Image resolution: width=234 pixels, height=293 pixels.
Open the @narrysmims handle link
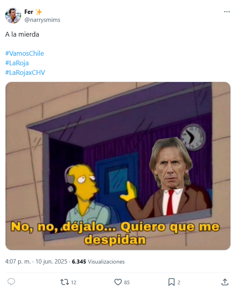coord(42,20)
